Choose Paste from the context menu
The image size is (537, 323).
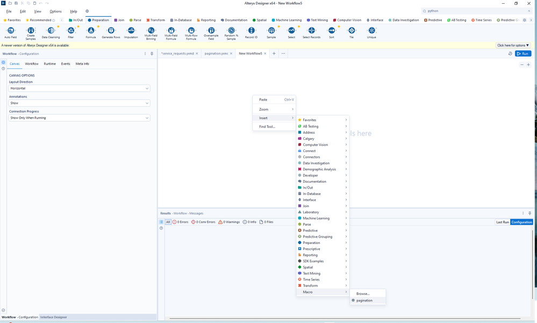(274, 99)
